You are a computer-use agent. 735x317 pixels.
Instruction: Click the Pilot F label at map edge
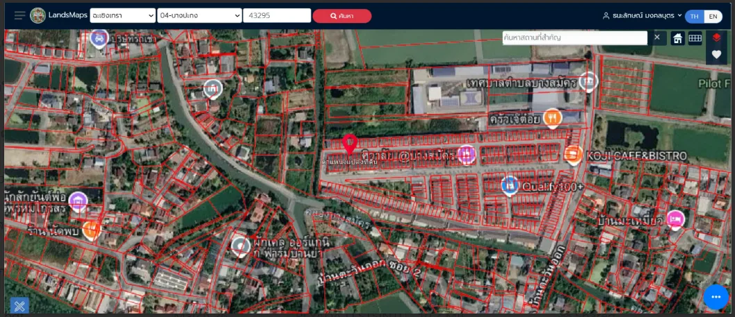point(714,84)
